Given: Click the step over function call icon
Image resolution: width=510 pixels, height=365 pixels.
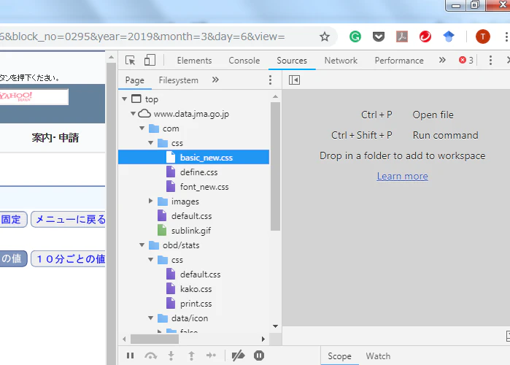Looking at the screenshot, I should click(150, 356).
